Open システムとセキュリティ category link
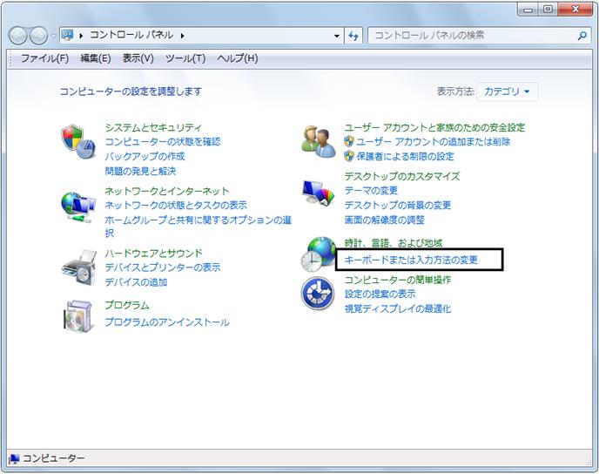Screen dimensions: 599x474 click(153, 127)
